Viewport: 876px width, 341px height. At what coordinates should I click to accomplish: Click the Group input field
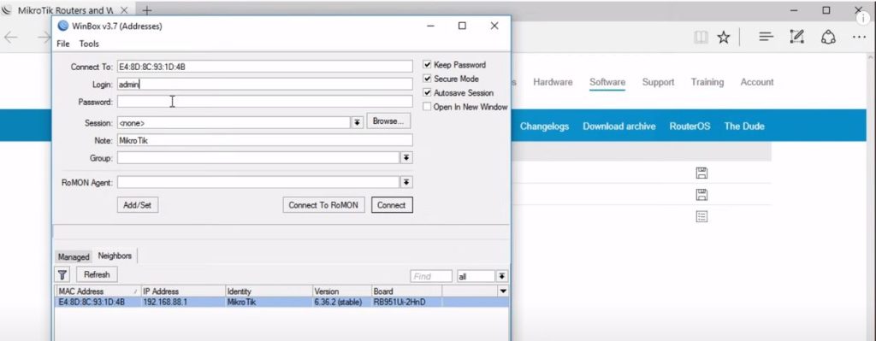click(258, 158)
